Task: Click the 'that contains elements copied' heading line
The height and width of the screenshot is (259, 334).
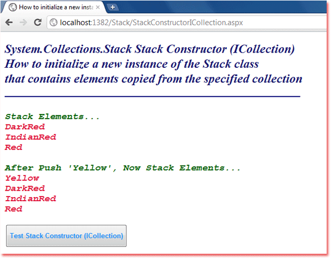Action: [153, 79]
